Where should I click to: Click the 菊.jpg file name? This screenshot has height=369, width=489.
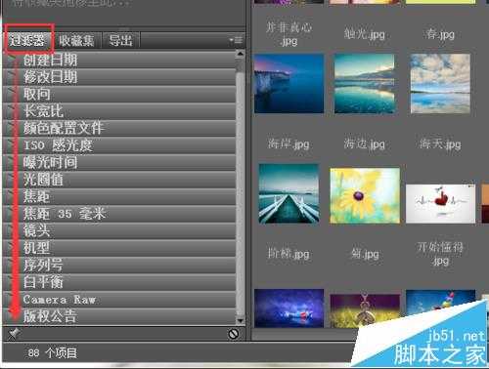(x=365, y=254)
